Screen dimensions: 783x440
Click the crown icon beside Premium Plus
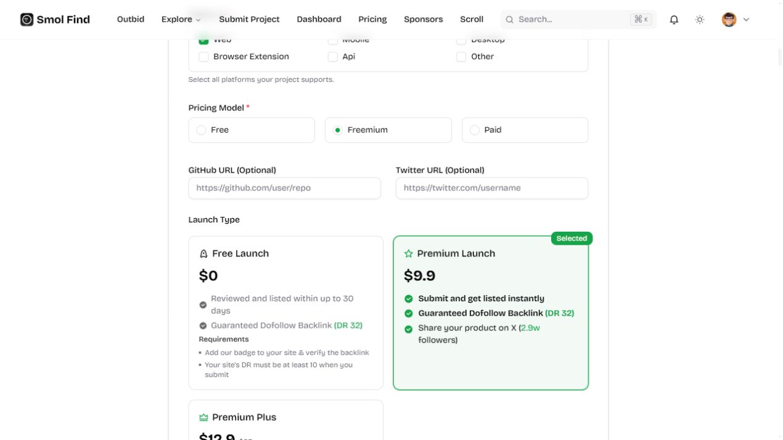coord(203,418)
